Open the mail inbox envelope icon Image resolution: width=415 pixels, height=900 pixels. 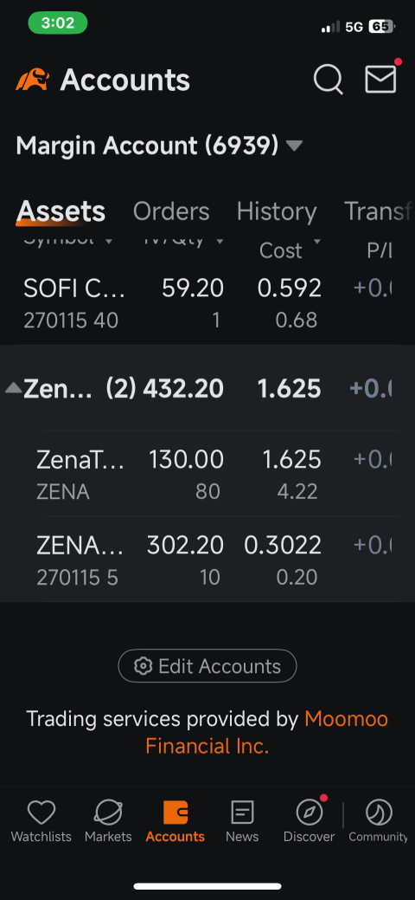(x=380, y=78)
